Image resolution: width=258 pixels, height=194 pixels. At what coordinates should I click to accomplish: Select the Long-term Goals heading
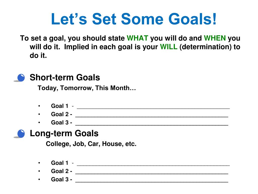coord(64,133)
